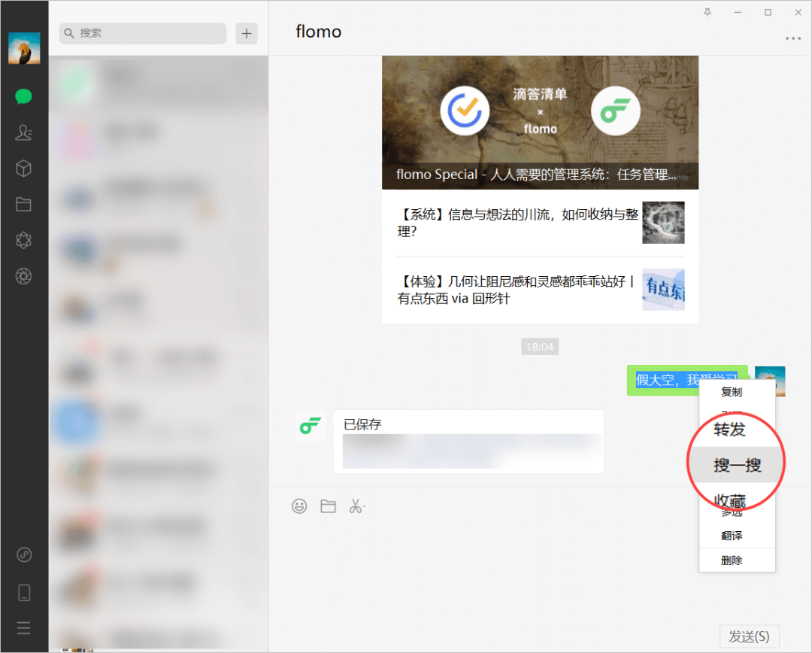Click the 已保存 reply message
This screenshot has width=812, height=653.
tap(468, 442)
